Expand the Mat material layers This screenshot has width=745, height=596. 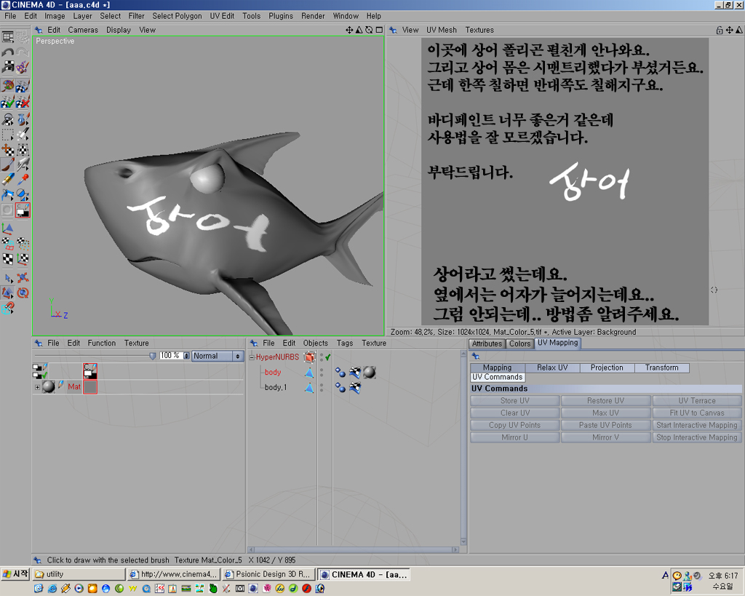click(37, 387)
